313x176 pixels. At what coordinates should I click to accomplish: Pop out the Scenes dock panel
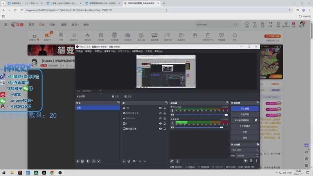tap(119, 103)
